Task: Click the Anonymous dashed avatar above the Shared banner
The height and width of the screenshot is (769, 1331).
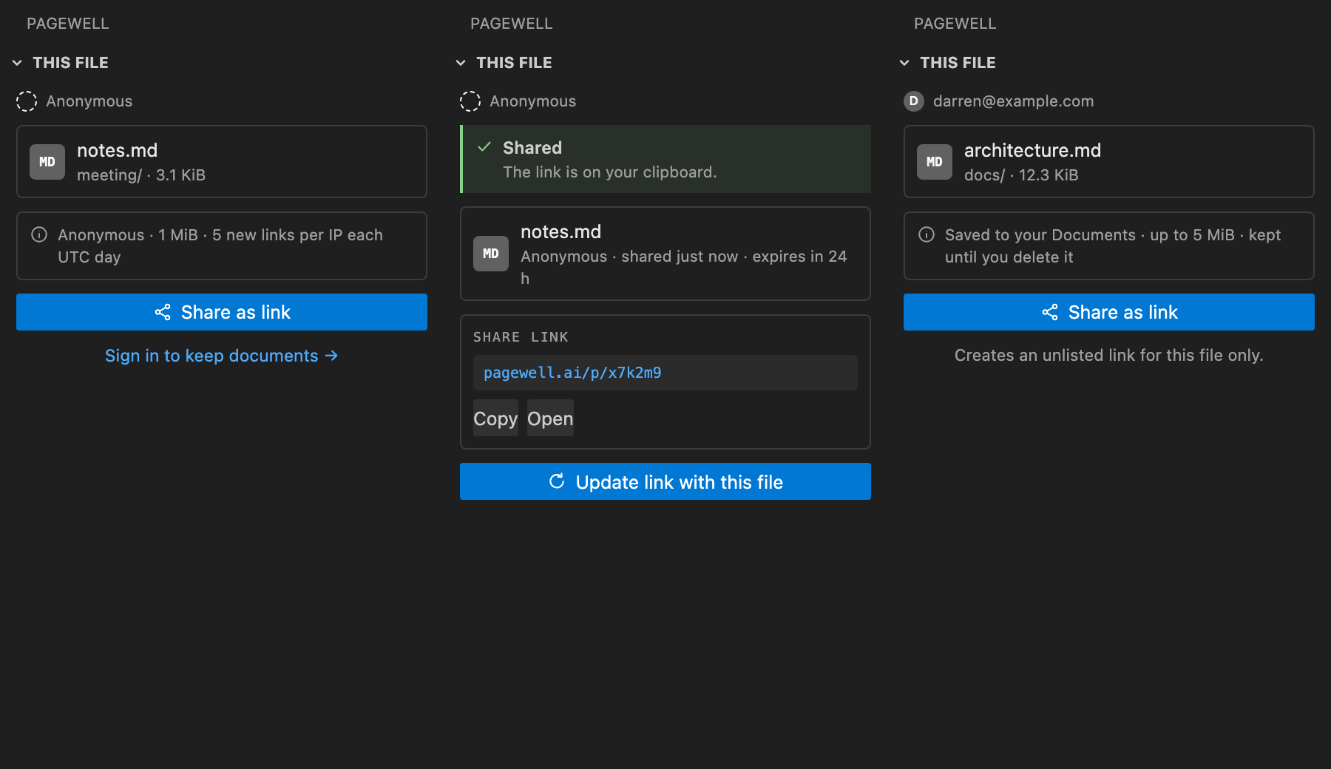Action: pos(470,101)
